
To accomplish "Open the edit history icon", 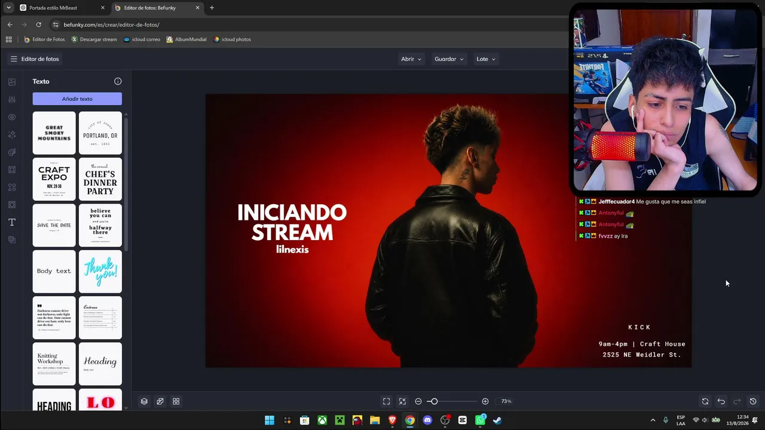I will pos(753,401).
